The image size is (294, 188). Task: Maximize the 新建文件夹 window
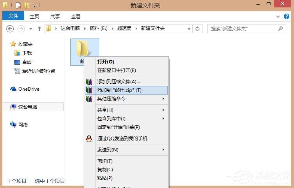tap(269, 4)
